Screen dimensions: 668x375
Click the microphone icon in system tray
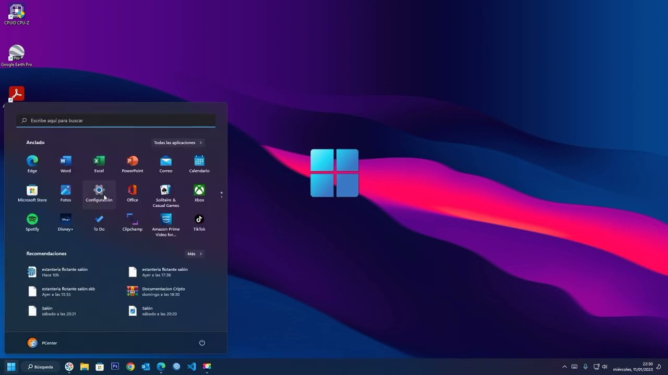(x=586, y=367)
